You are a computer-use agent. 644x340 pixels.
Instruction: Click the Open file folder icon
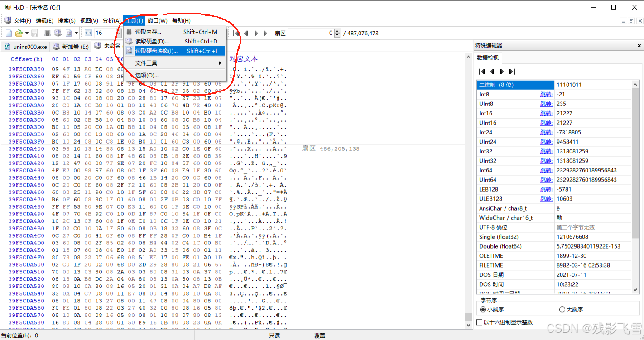(x=19, y=33)
